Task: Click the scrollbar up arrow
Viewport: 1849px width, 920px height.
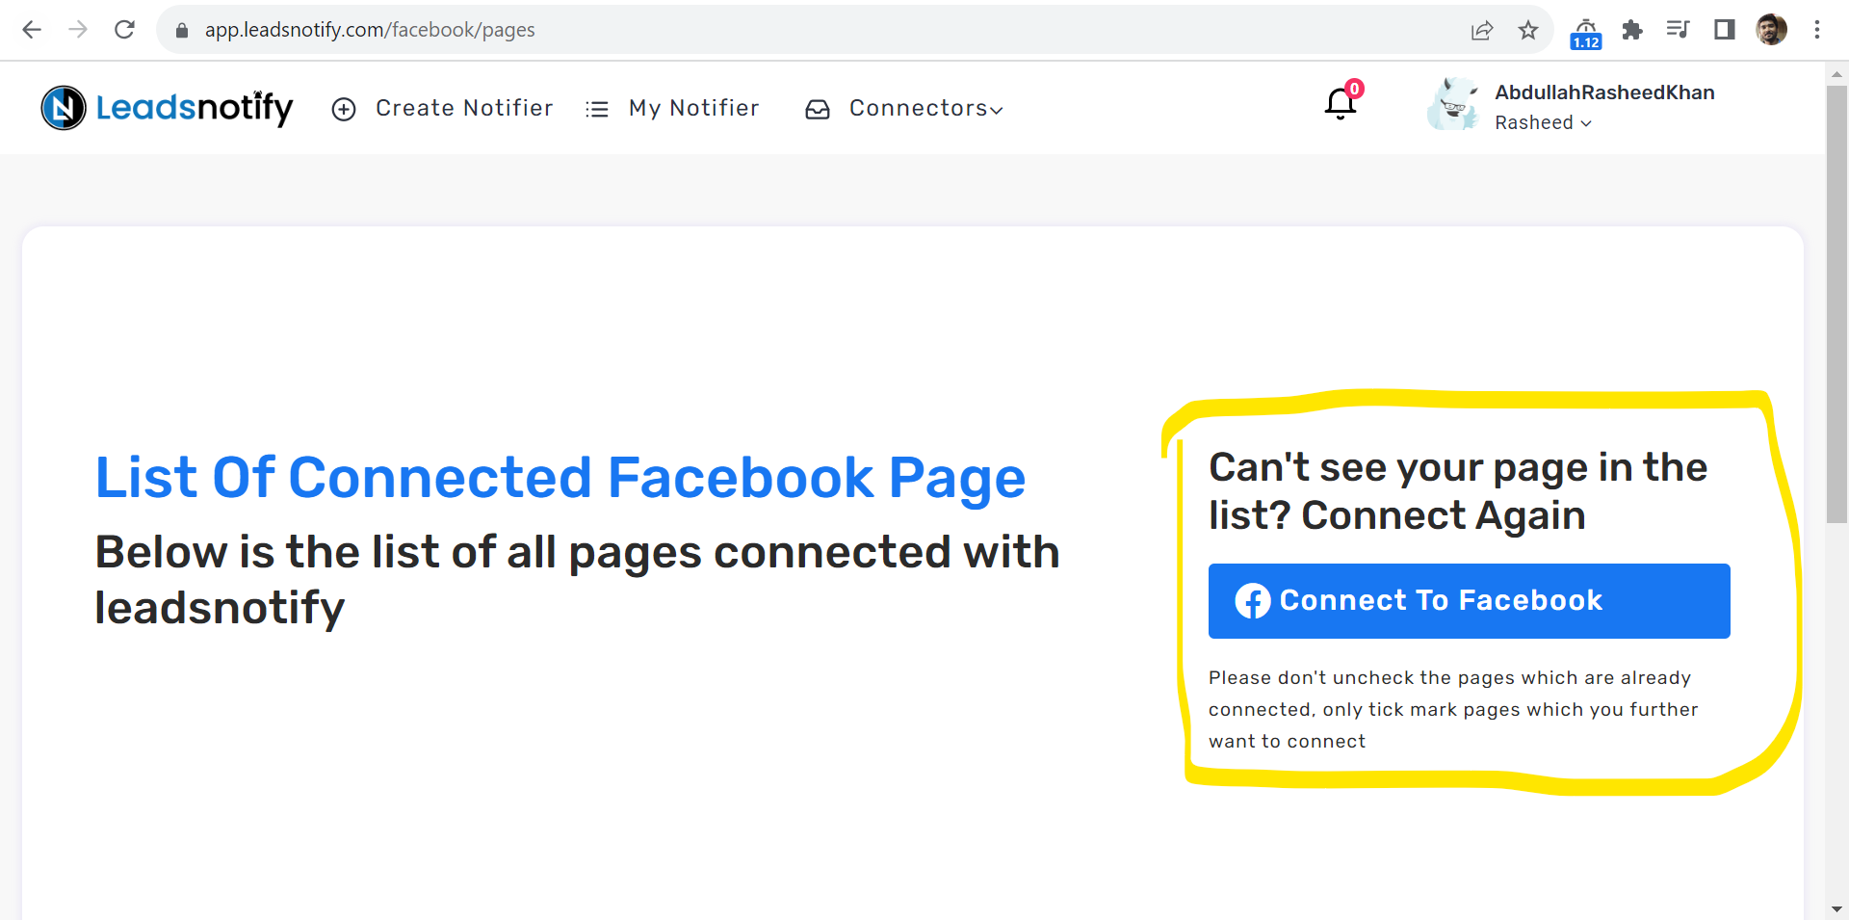Action: click(1836, 74)
